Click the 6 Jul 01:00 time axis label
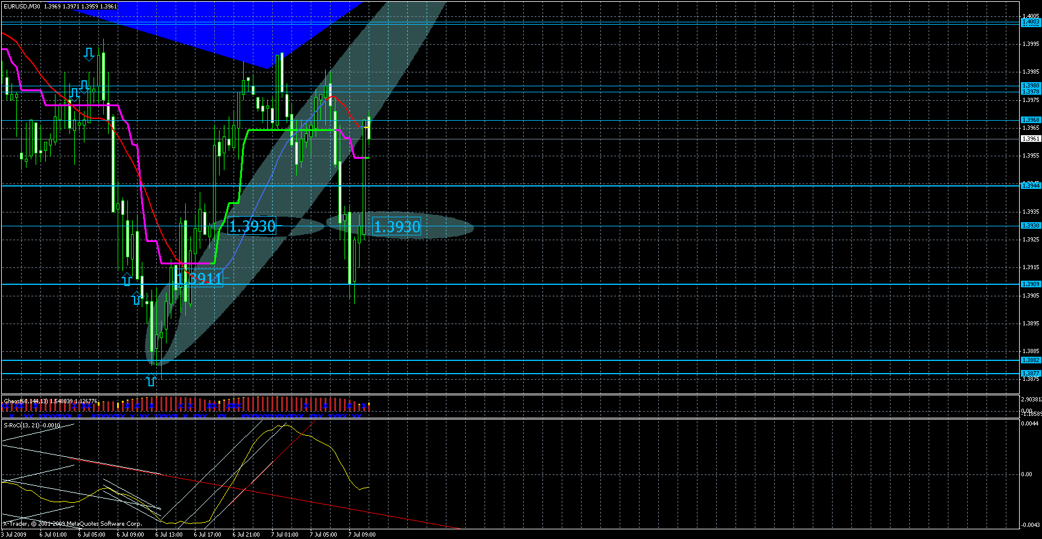Viewport: 1042px width, 539px height. click(x=53, y=534)
